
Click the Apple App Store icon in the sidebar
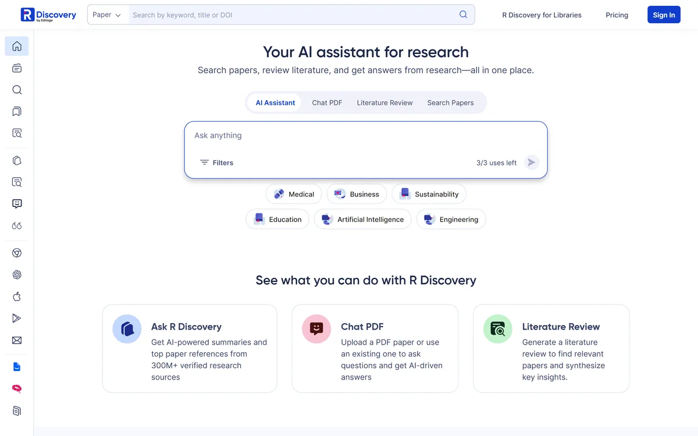17,296
